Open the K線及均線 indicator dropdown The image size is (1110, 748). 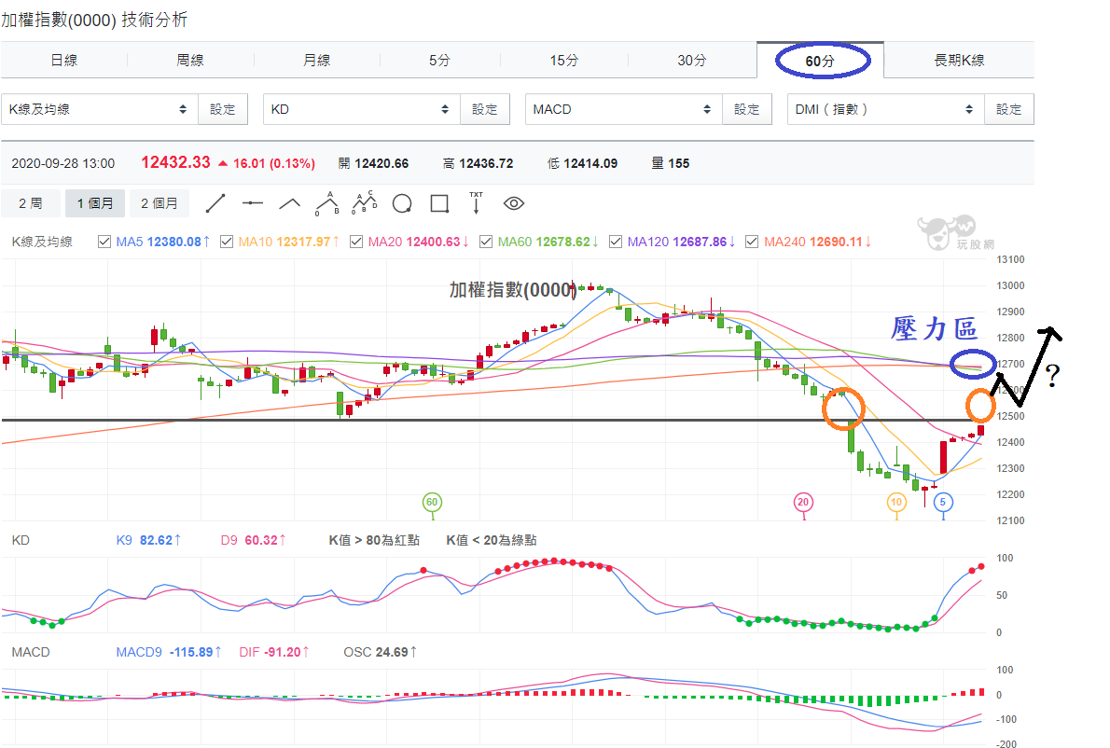[x=99, y=109]
